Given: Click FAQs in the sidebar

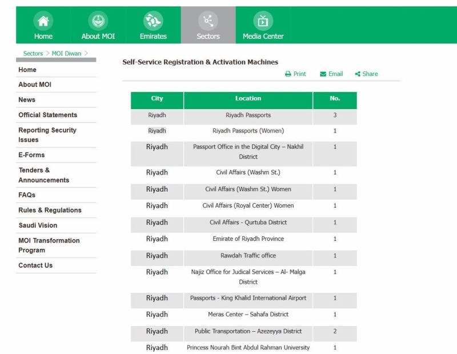Looking at the screenshot, I should click(27, 195).
